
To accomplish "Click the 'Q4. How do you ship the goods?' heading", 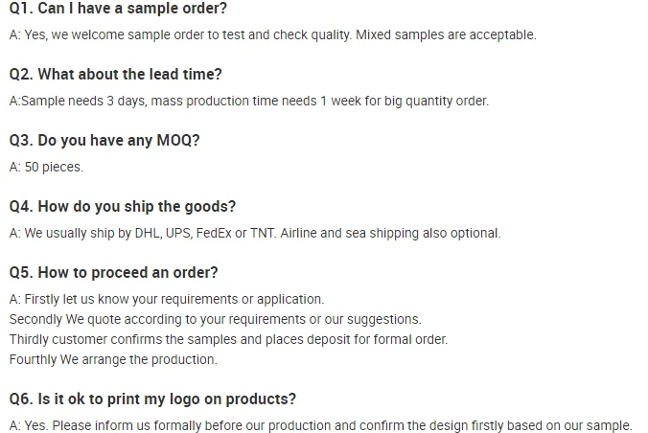I will pos(123,207).
